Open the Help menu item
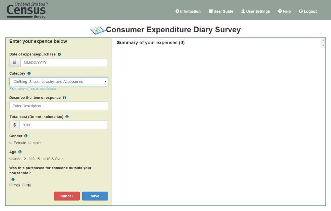This screenshot has width=331, height=211. pos(284,11)
